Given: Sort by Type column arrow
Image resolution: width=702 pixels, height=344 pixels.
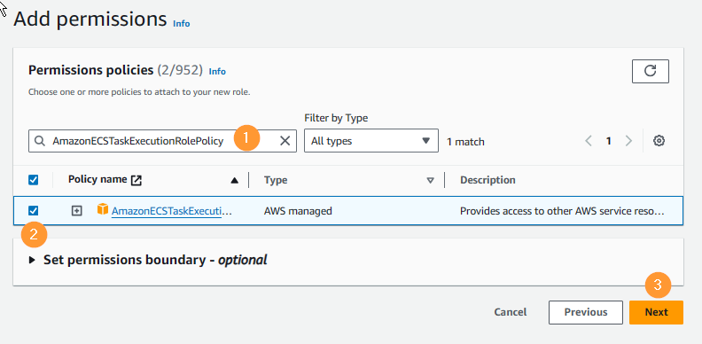Looking at the screenshot, I should [x=430, y=181].
